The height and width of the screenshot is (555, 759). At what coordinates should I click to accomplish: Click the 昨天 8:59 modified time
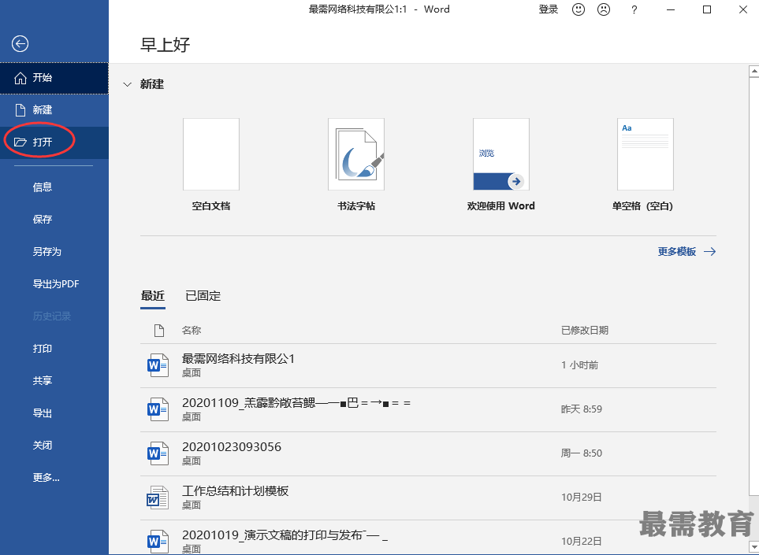click(x=582, y=409)
